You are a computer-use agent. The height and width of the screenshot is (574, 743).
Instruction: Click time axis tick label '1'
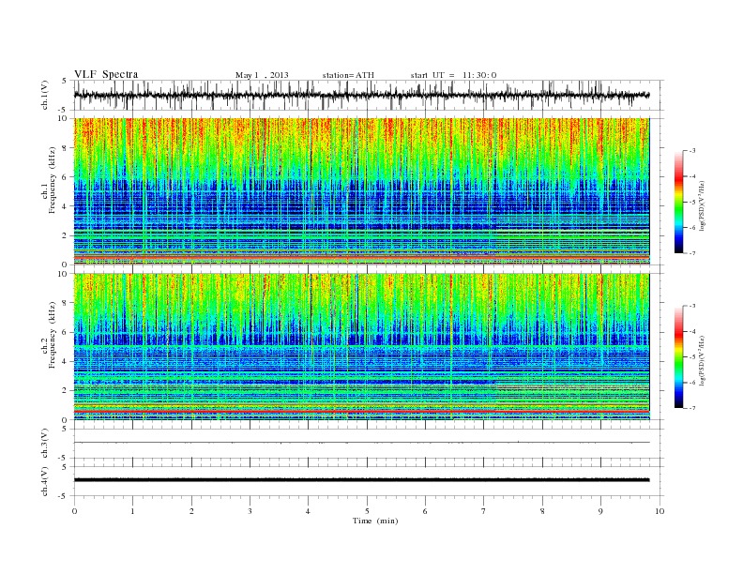132,511
